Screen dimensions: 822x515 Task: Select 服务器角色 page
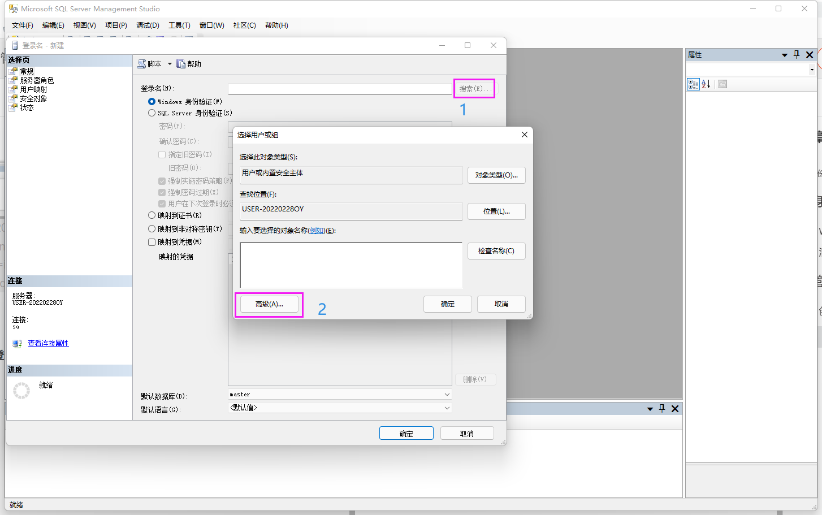pos(37,80)
